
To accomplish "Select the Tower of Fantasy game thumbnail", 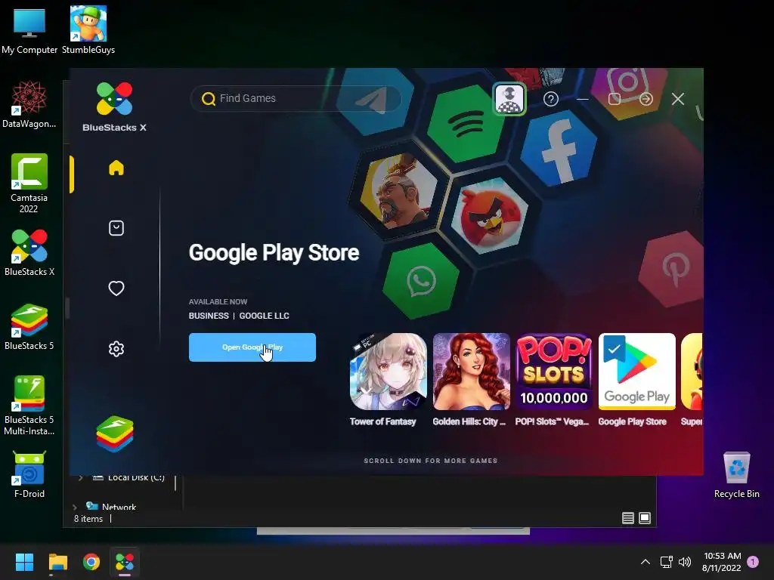I will coord(388,372).
